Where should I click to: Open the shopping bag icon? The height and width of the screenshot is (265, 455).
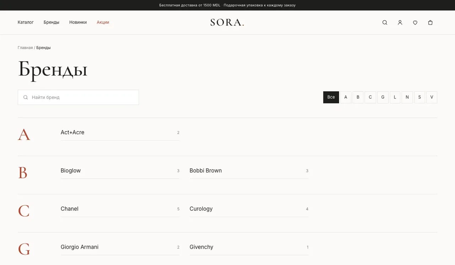pyautogui.click(x=430, y=22)
